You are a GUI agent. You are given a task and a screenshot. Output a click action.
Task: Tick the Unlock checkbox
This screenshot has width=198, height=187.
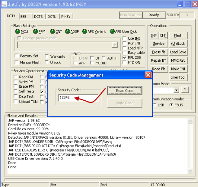tap(47, 62)
